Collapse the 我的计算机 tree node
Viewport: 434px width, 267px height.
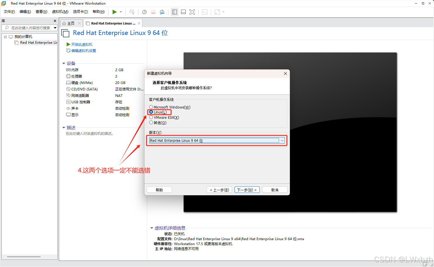pyautogui.click(x=5, y=37)
